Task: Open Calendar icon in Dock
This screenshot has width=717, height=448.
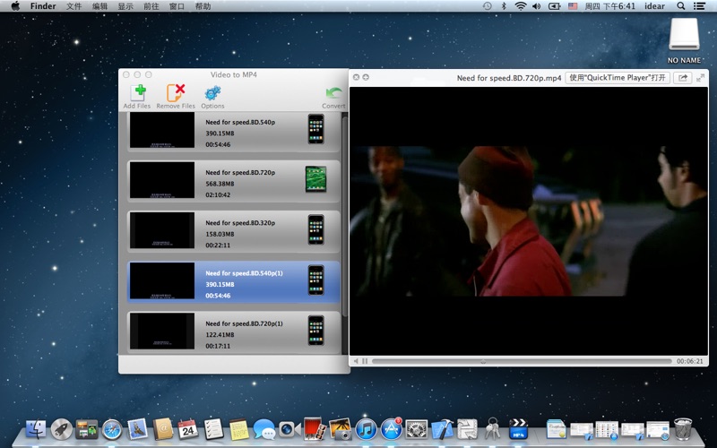Action: 188,430
